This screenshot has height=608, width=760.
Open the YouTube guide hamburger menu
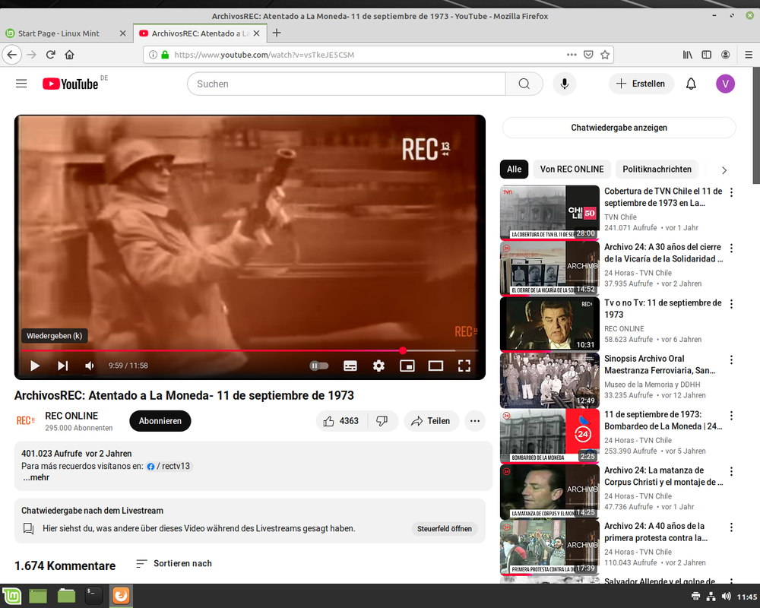pos(21,84)
